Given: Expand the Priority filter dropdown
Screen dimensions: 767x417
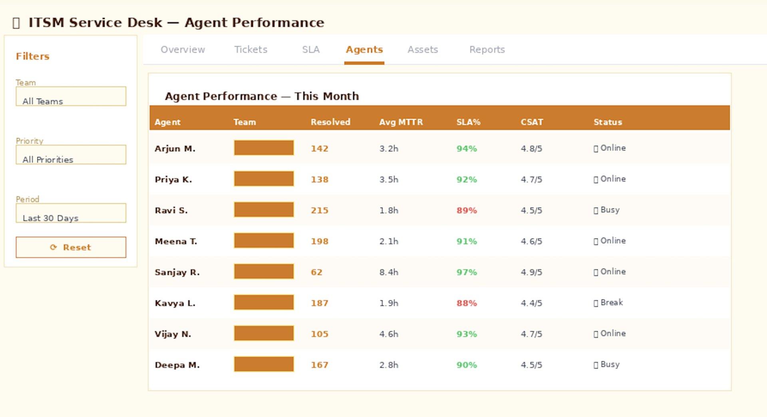Looking at the screenshot, I should tap(71, 155).
